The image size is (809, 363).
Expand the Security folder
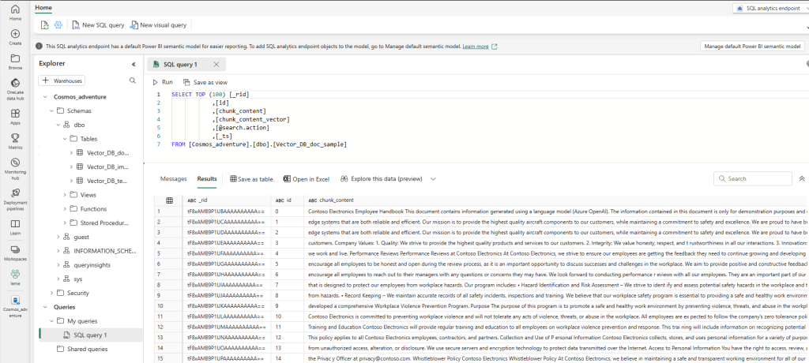click(x=51, y=293)
